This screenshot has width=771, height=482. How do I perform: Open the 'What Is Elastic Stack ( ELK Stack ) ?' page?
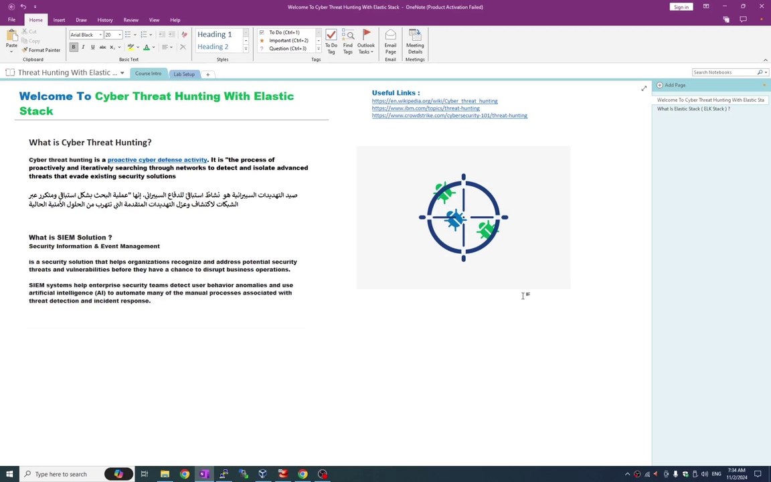coord(693,108)
